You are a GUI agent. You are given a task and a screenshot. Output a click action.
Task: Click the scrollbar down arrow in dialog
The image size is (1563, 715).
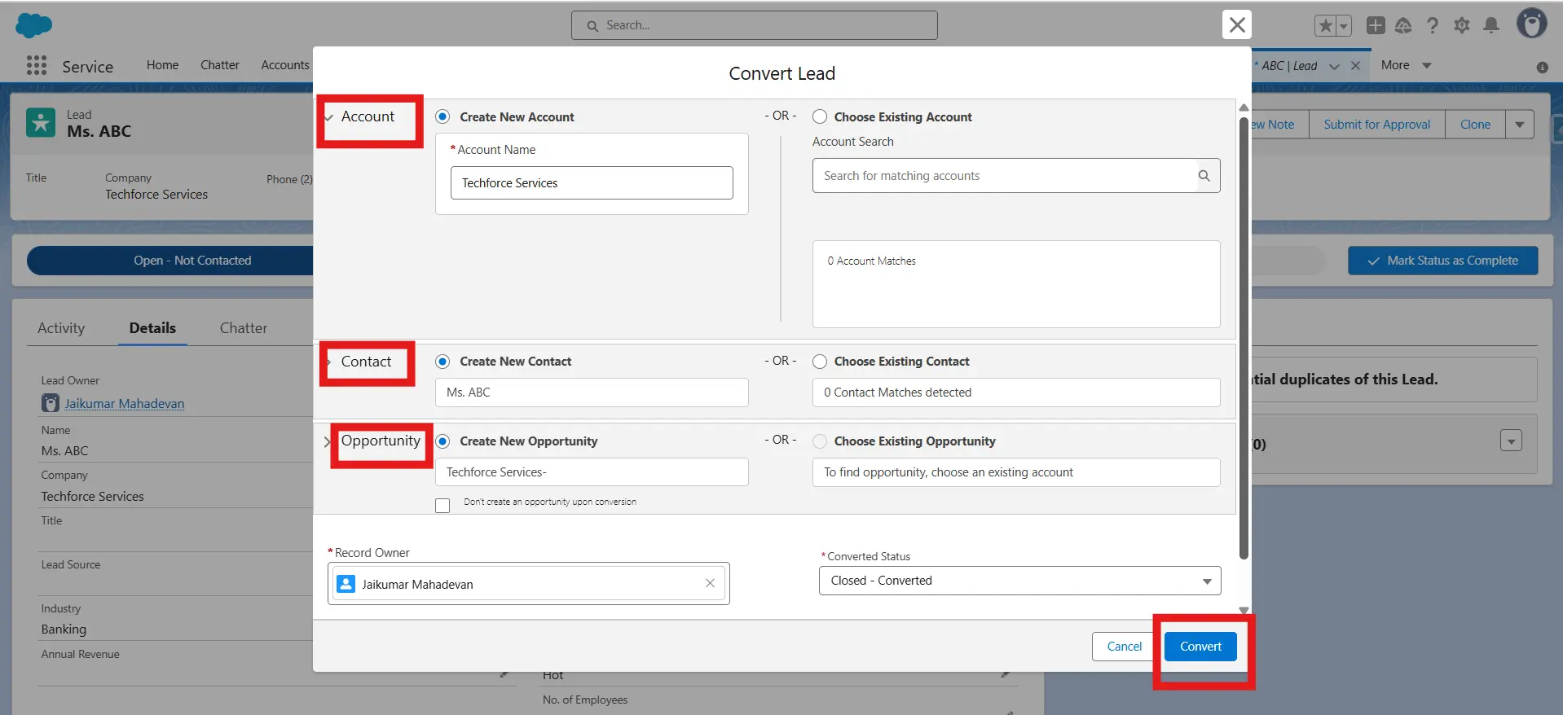tap(1244, 610)
